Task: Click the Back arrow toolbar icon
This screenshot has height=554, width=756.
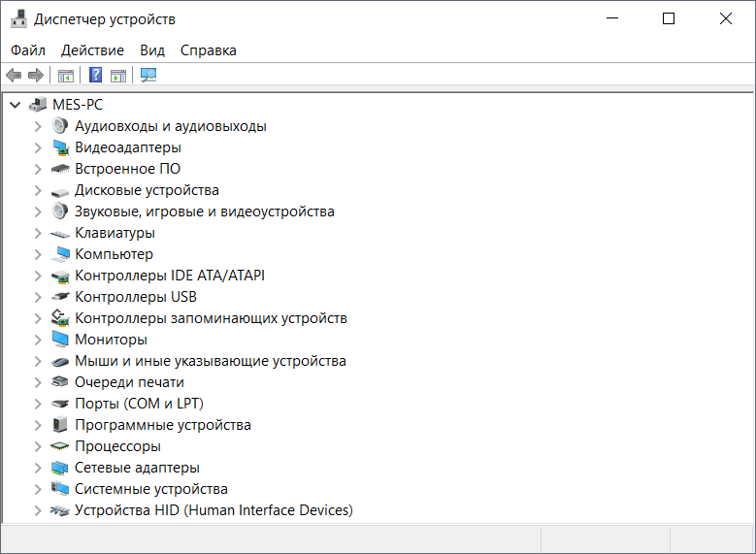Action: tap(14, 76)
